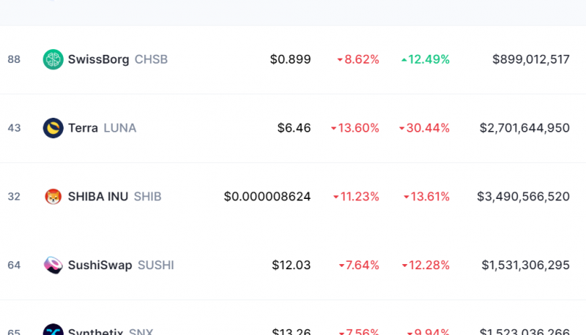Screen dimensions: 586x335
Task: Select the LUNA ticker symbol
Action: pyautogui.click(x=120, y=128)
